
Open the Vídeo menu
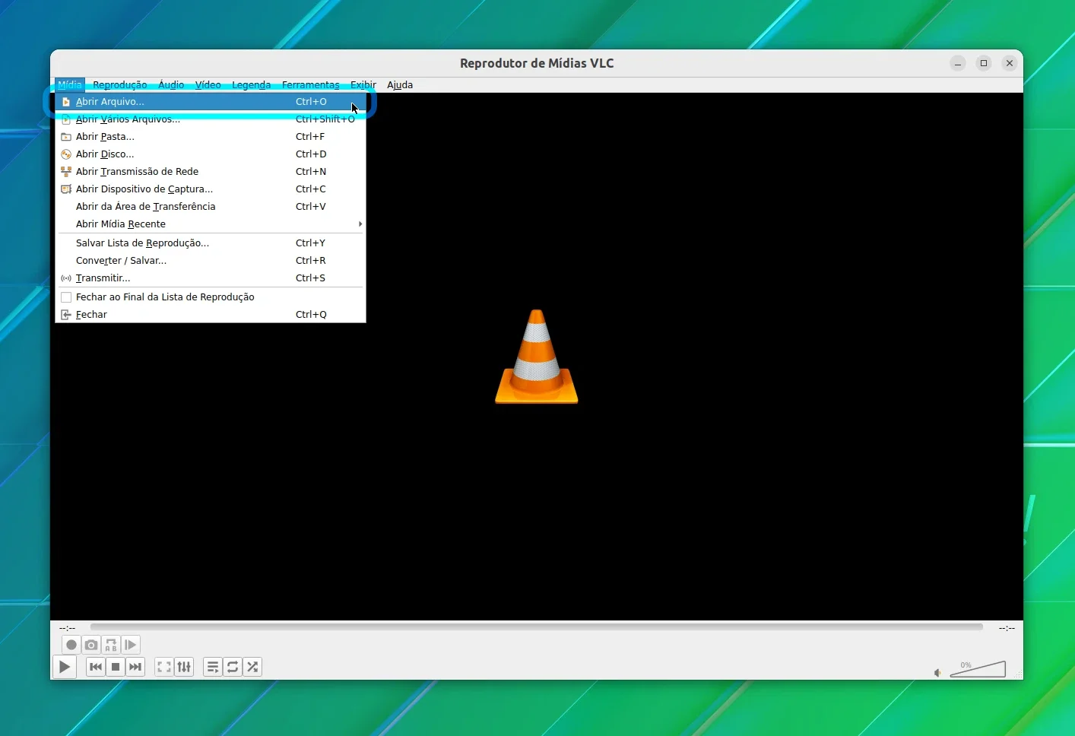tap(208, 84)
